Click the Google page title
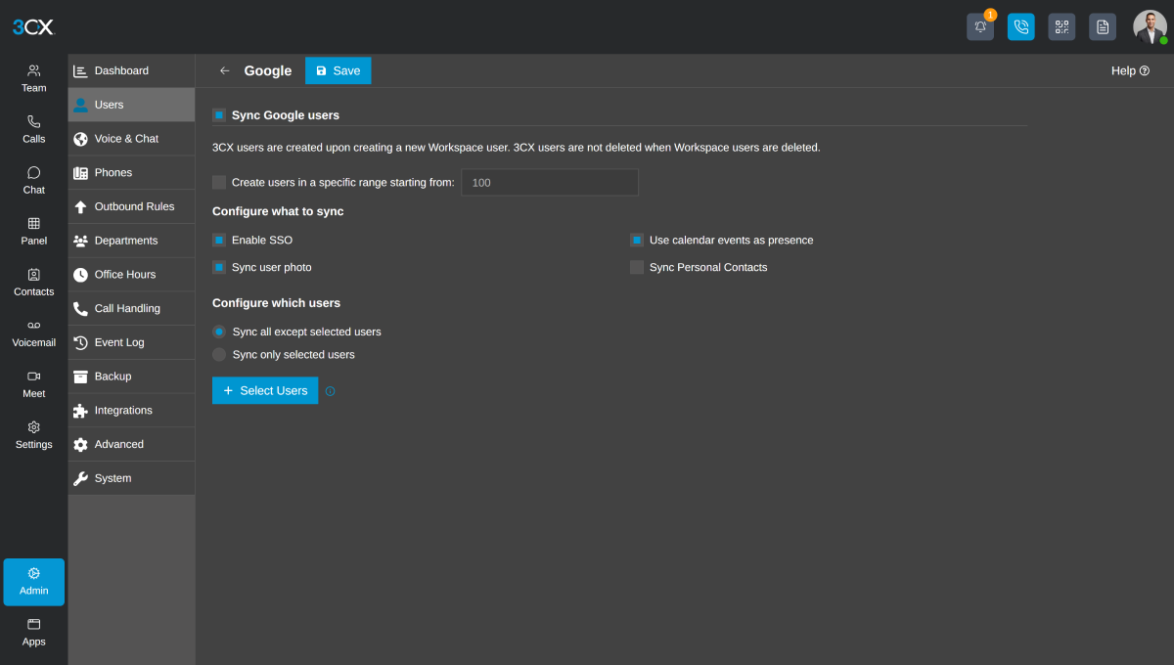This screenshot has height=665, width=1174. coord(268,70)
